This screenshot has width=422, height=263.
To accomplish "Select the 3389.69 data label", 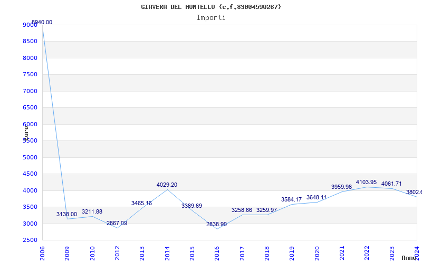I will (191, 206).
